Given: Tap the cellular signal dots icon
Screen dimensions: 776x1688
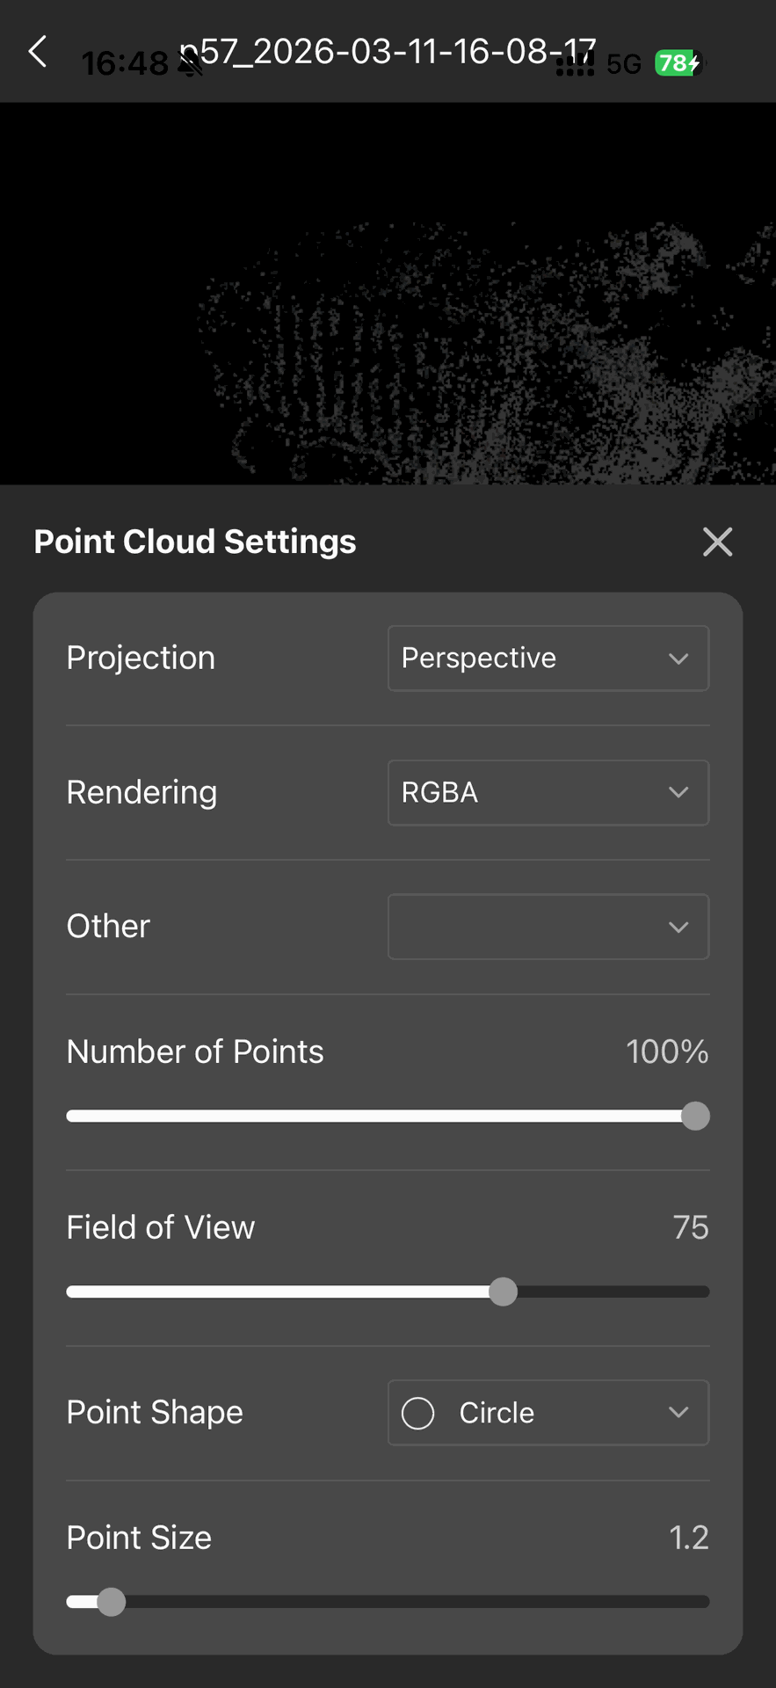Looking at the screenshot, I should point(576,65).
